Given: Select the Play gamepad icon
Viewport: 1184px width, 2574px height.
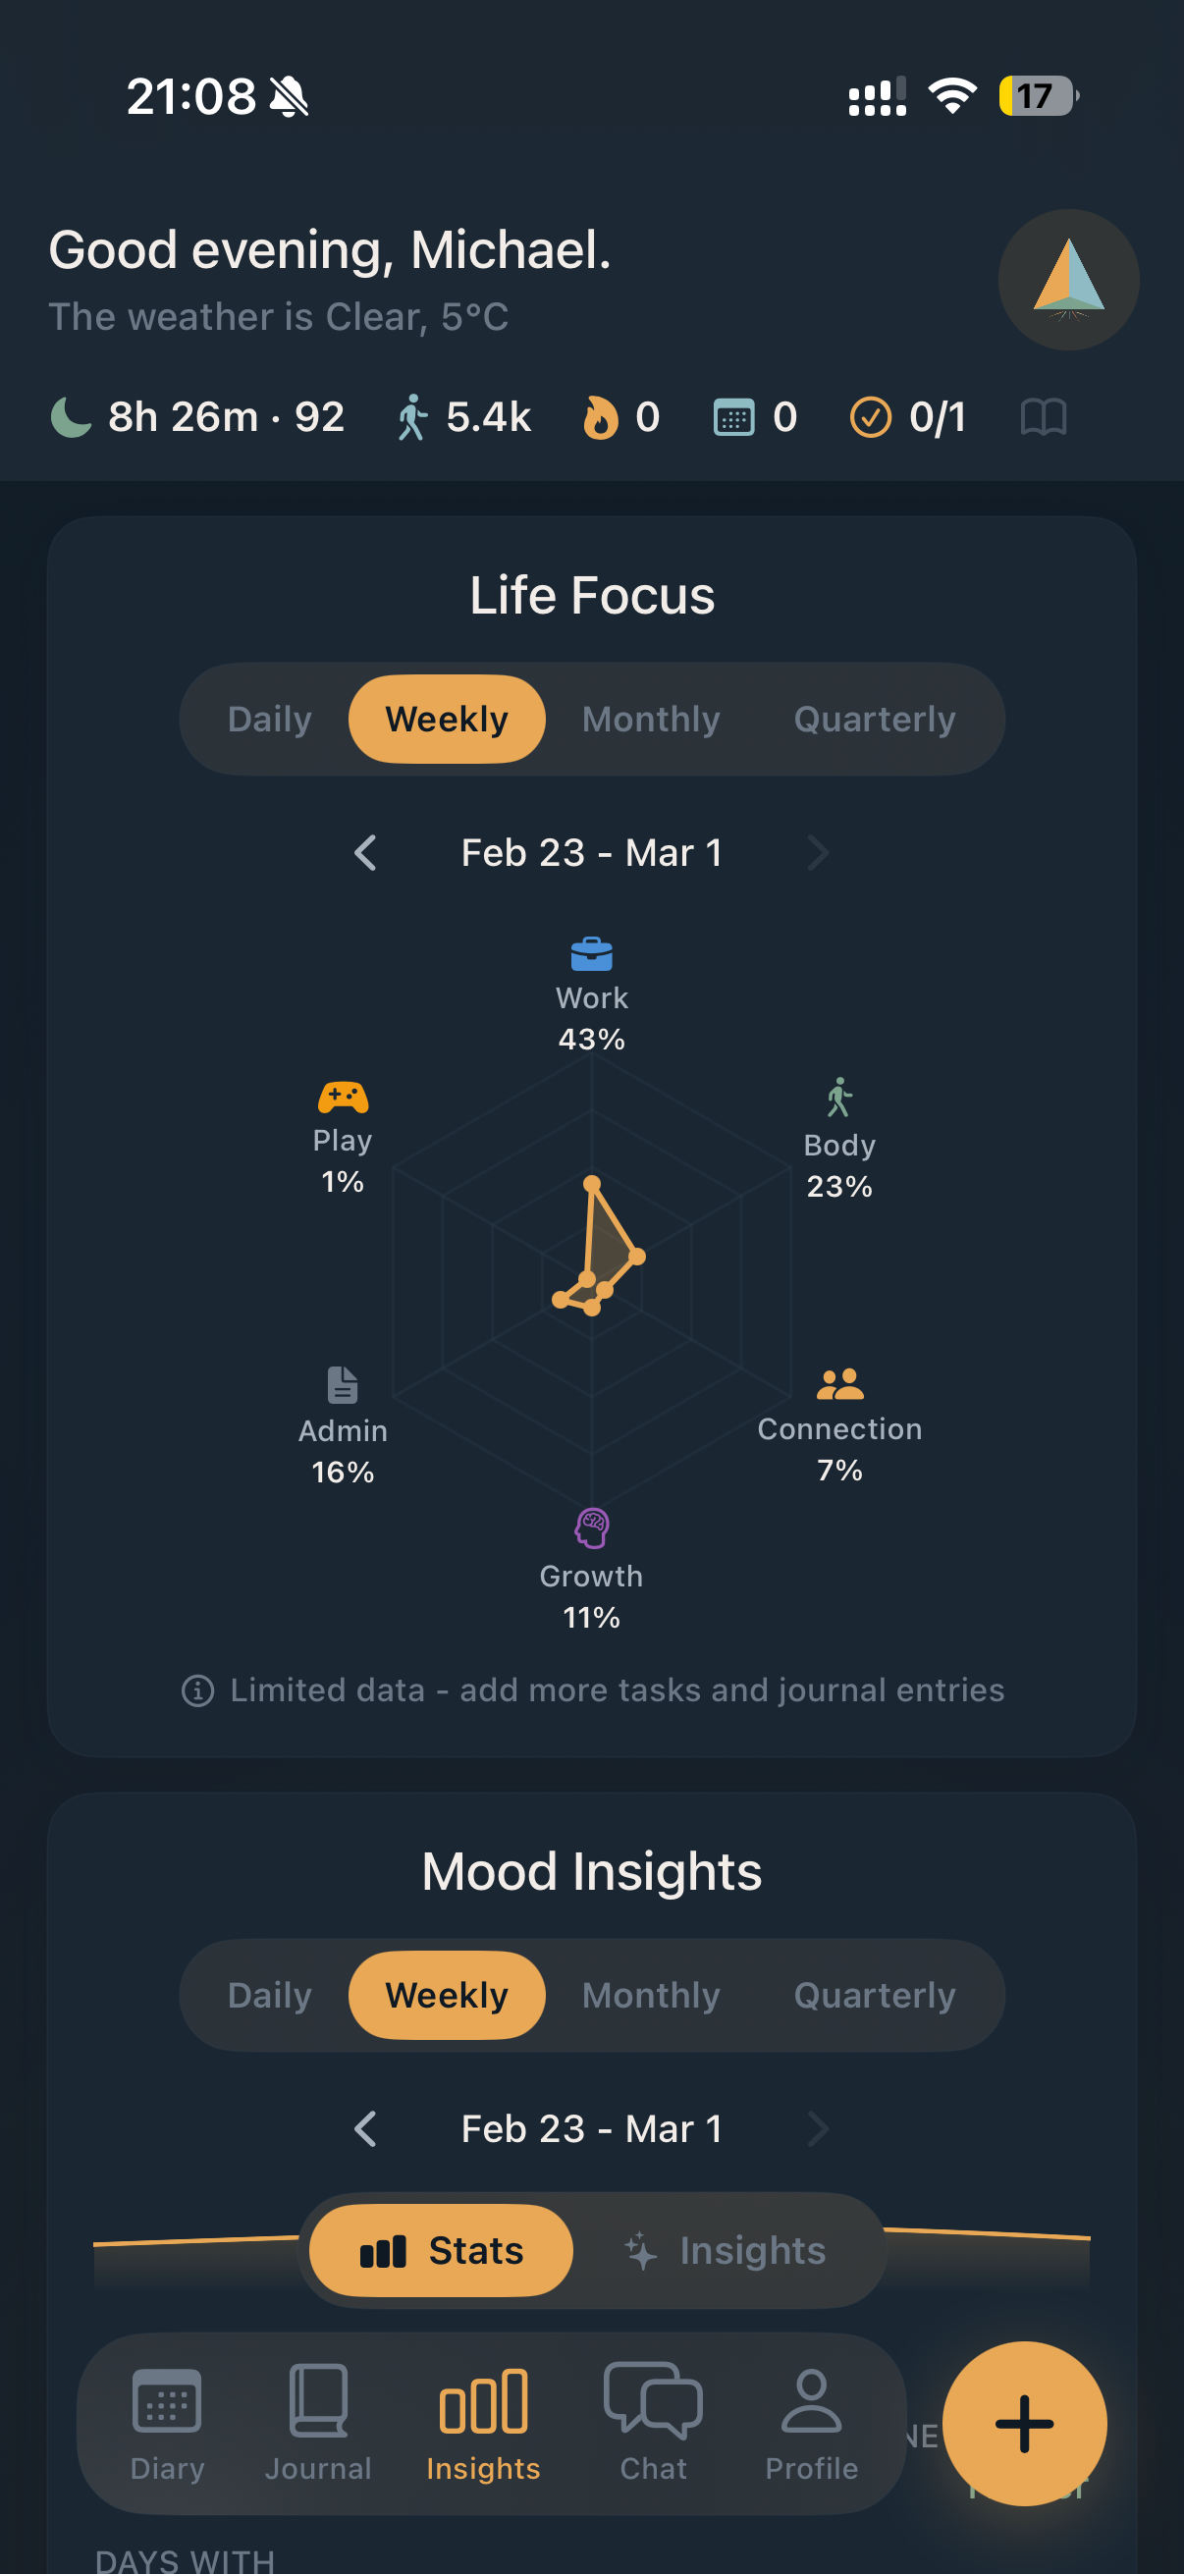Looking at the screenshot, I should coord(341,1099).
